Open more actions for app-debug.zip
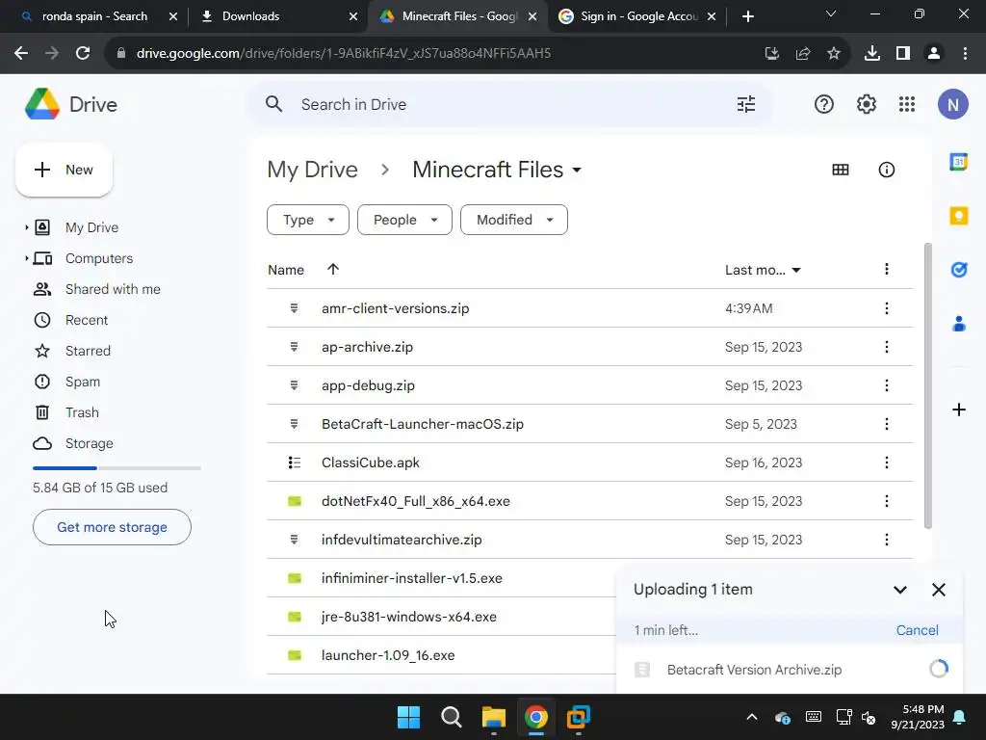Image resolution: width=986 pixels, height=740 pixels. coord(886,385)
